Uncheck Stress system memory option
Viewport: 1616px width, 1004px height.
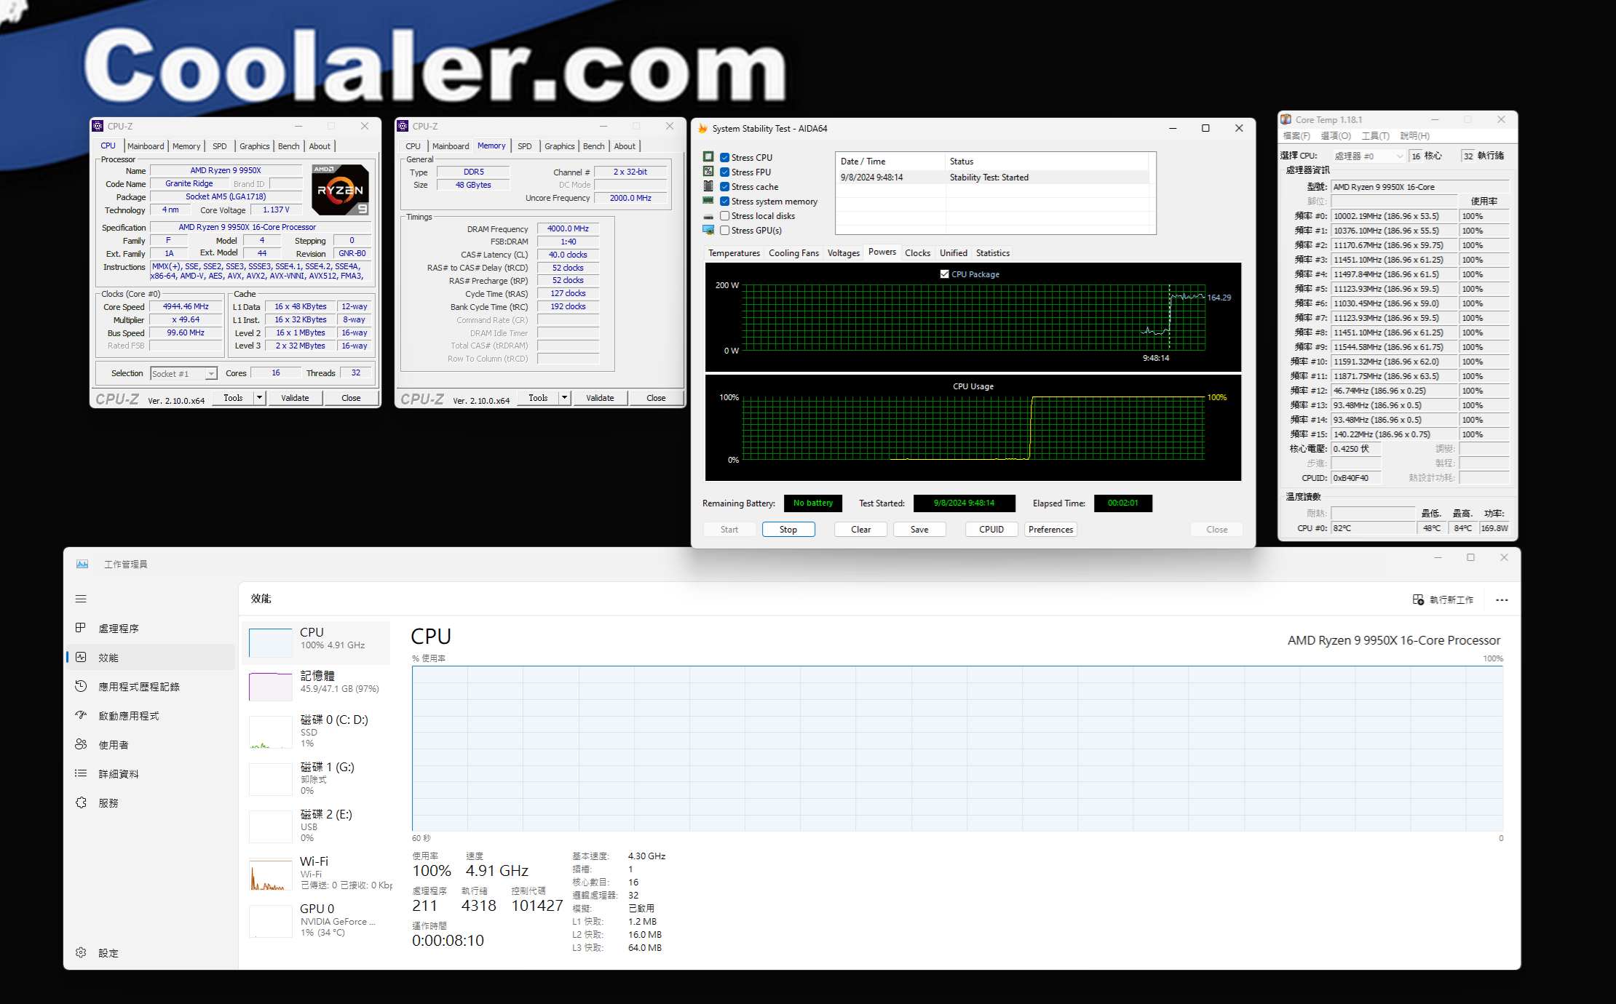(x=724, y=201)
